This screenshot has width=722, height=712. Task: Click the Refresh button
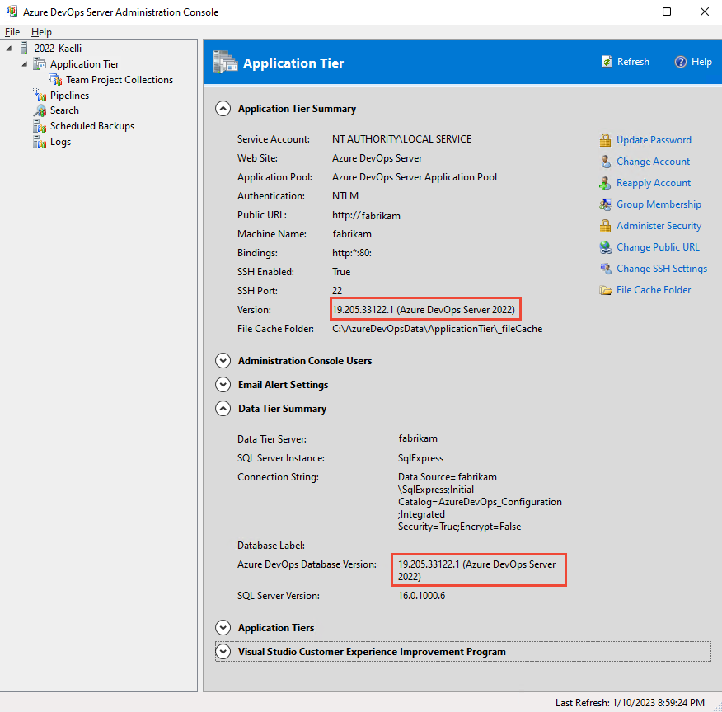pos(626,61)
